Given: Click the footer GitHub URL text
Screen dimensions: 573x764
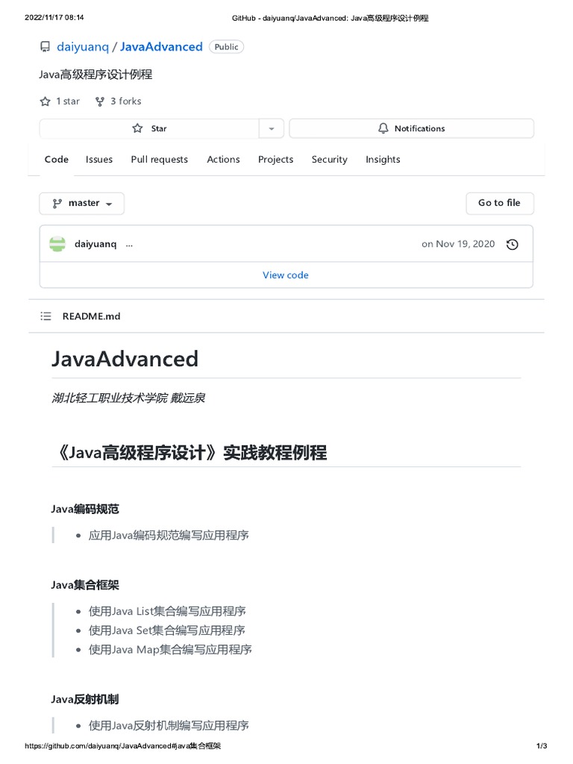Looking at the screenshot, I should (122, 746).
